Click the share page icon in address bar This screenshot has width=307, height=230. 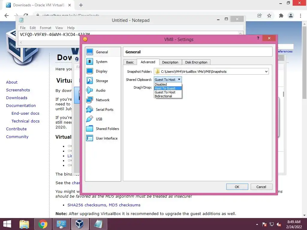[x=259, y=16]
